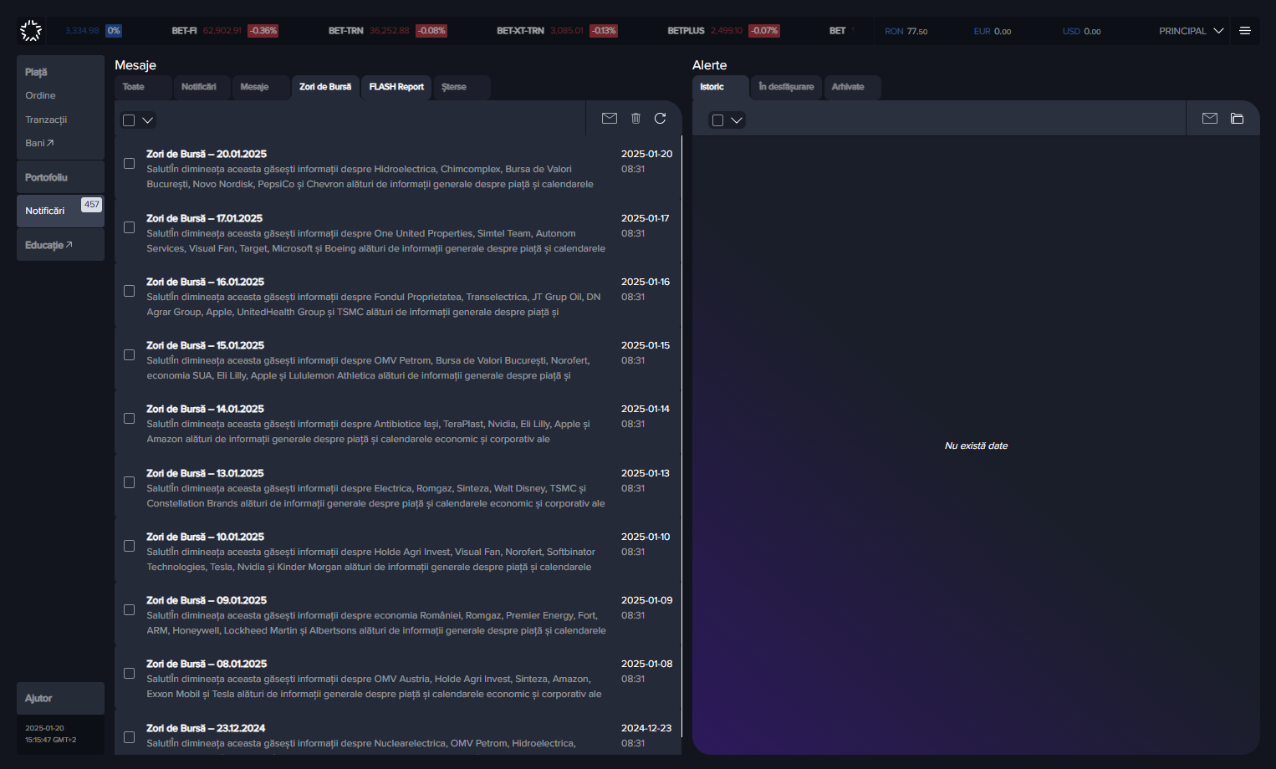Select the Zori de Bursă 17.01.2025 checkbox

click(x=129, y=227)
